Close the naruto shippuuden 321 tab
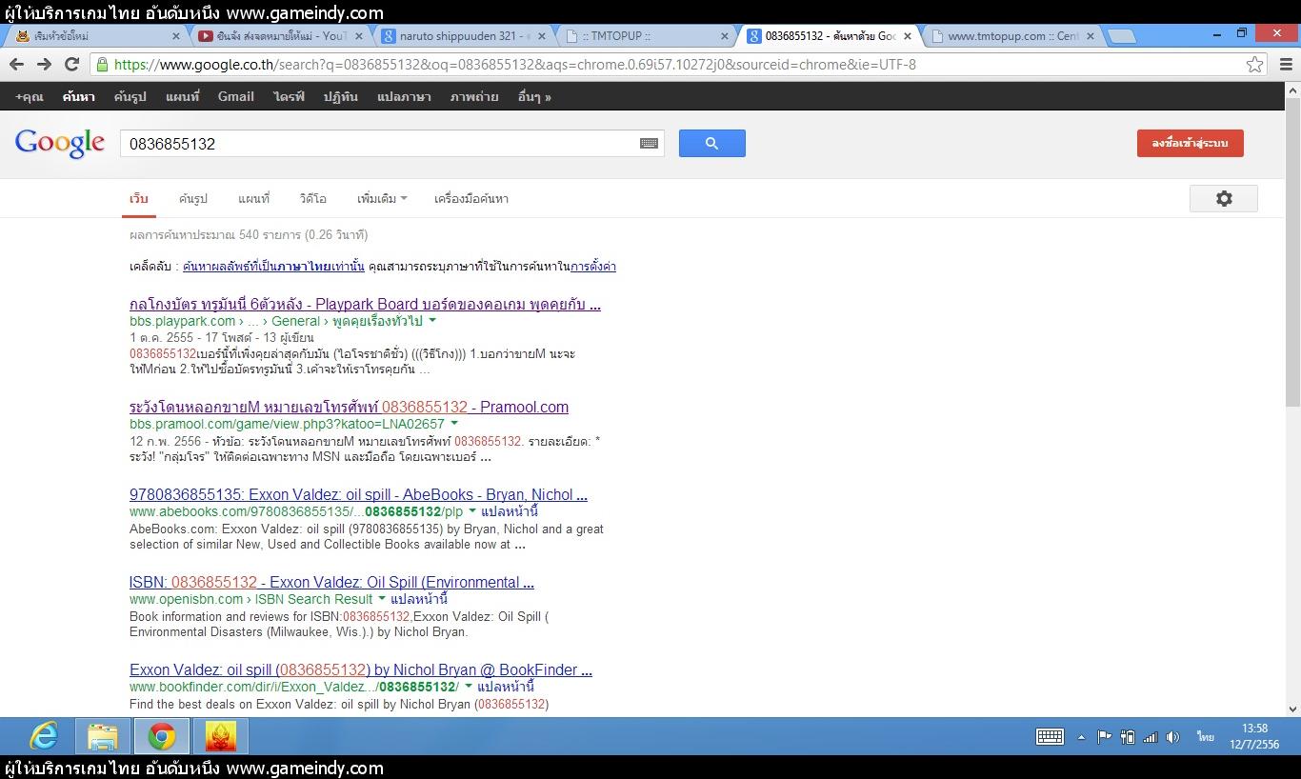Viewport: 1301px width, 779px height. 542,36
